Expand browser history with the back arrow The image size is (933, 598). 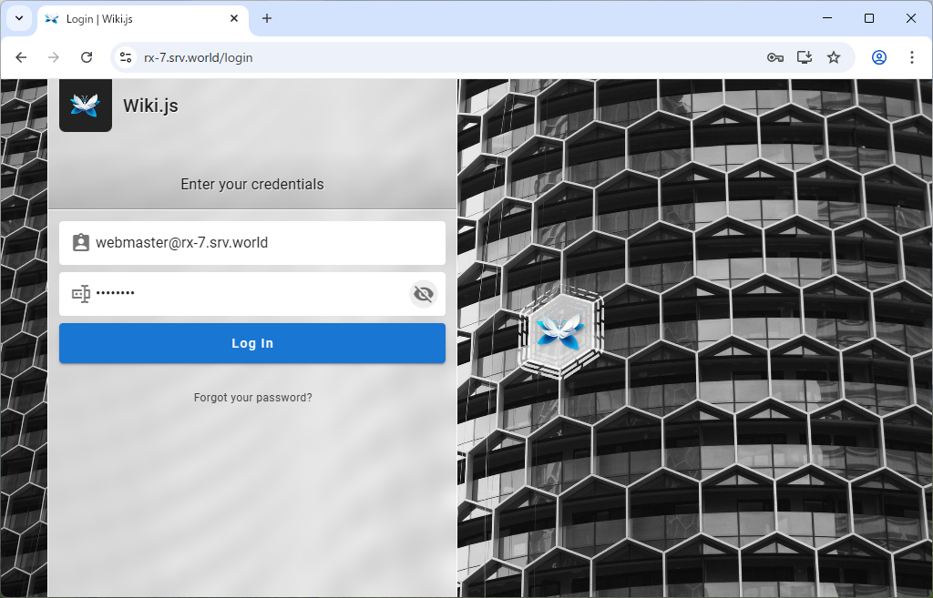21,56
